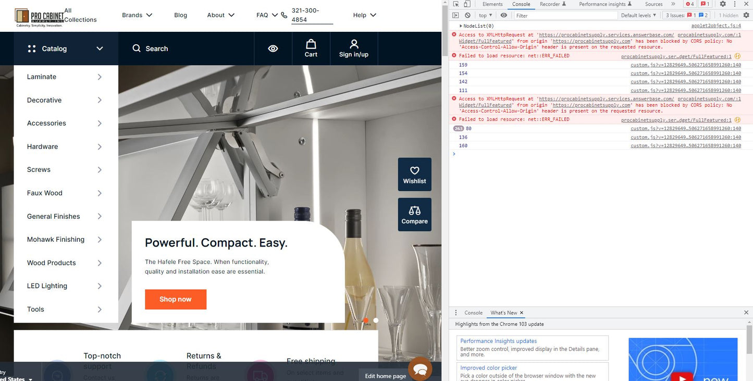
Task: Clear the console log
Action: pos(467,16)
